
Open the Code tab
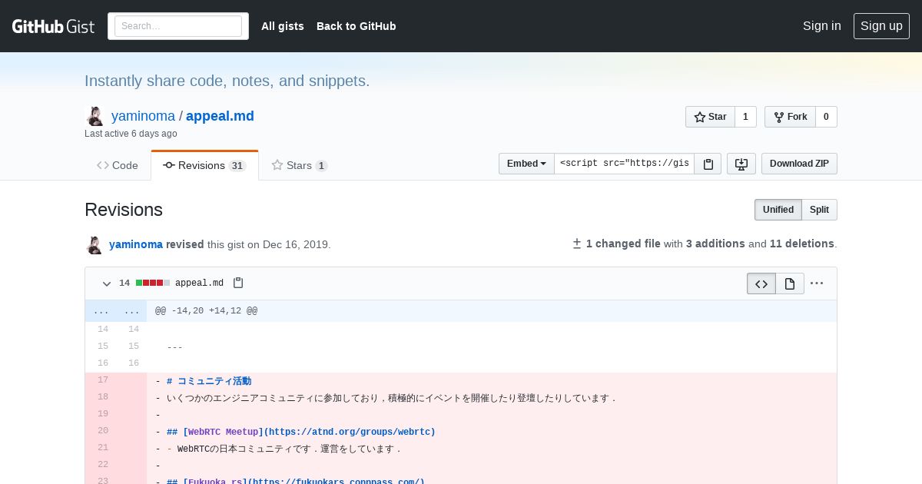(x=118, y=165)
